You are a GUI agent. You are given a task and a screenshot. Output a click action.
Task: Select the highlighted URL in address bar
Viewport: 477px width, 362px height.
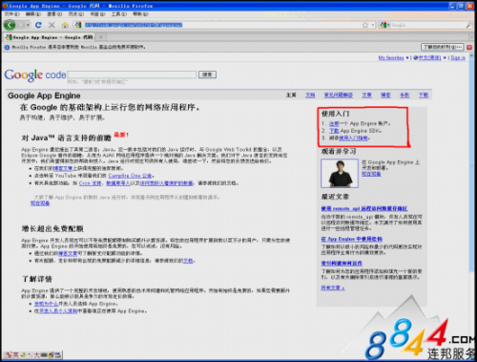(x=134, y=25)
